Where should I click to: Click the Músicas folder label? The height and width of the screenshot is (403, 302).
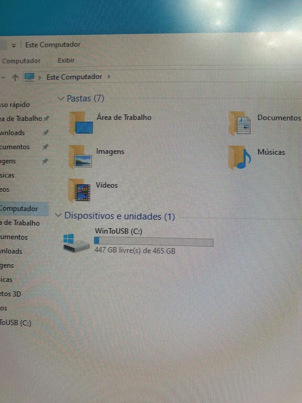271,152
